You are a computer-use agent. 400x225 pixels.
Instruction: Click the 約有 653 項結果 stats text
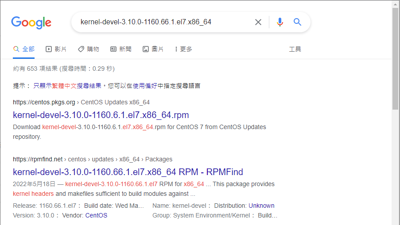coord(64,69)
